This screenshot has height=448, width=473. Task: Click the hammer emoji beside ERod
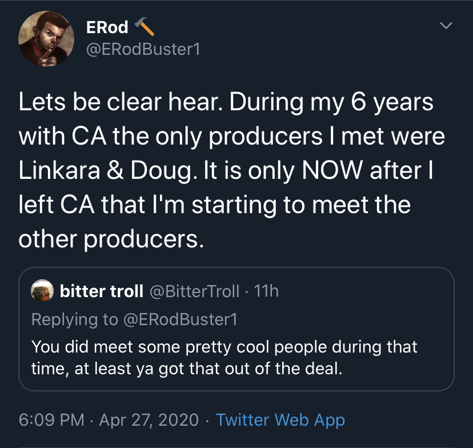(144, 26)
